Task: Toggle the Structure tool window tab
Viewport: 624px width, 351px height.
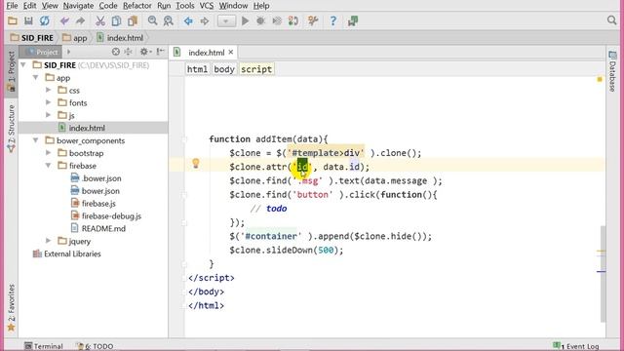Action: coord(11,128)
